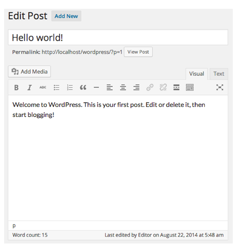Insert a numbered list
242x250 pixels.
[70, 87]
